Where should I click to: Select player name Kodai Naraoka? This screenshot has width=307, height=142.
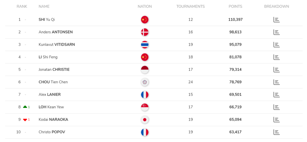(53, 119)
